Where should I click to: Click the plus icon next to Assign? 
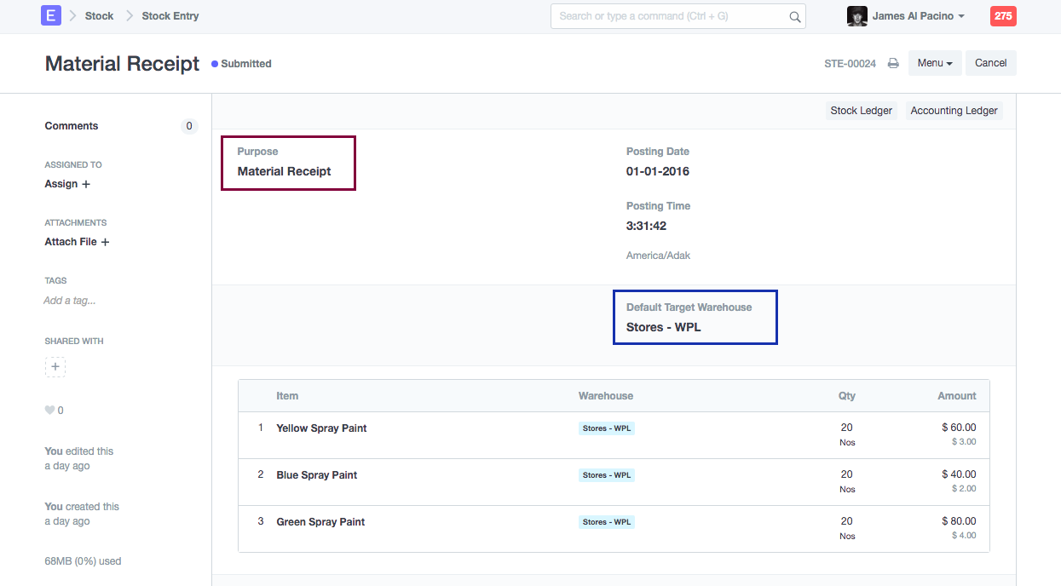click(x=86, y=184)
